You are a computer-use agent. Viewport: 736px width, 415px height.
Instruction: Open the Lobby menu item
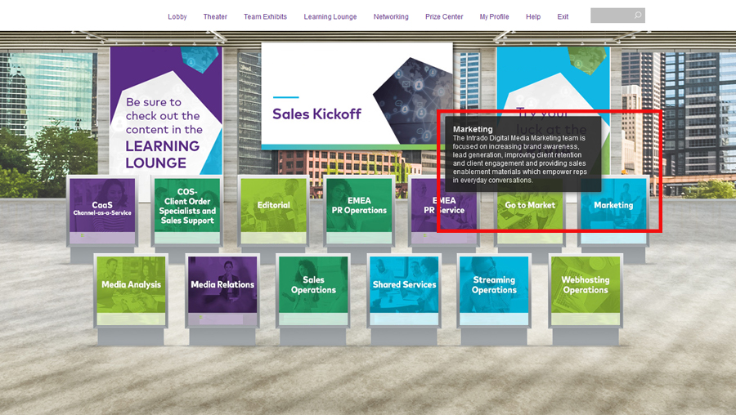(x=177, y=16)
